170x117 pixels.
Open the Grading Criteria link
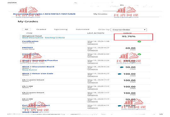point(55,38)
